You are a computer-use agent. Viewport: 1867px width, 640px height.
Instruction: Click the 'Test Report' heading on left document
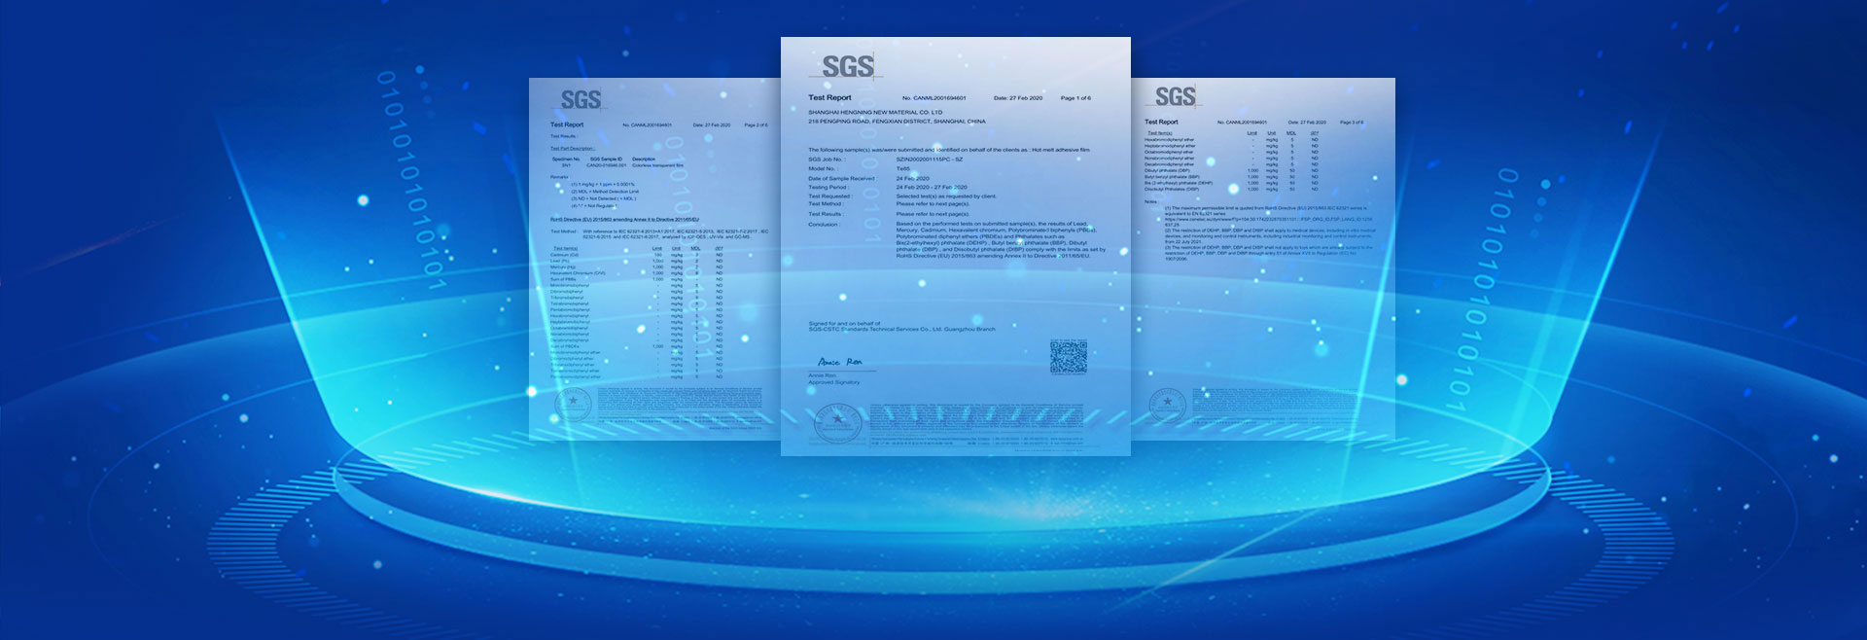click(x=567, y=124)
